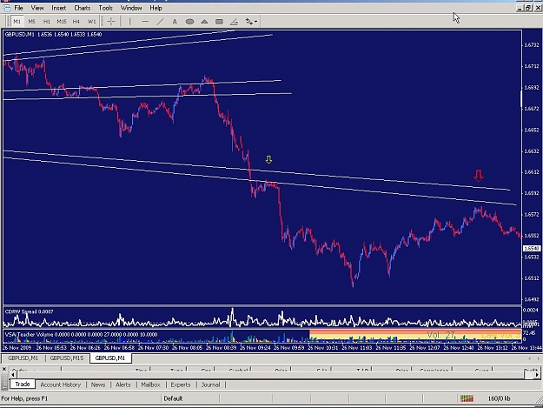Click the connection status bars icon
543x408 pixels.
[x=467, y=398]
